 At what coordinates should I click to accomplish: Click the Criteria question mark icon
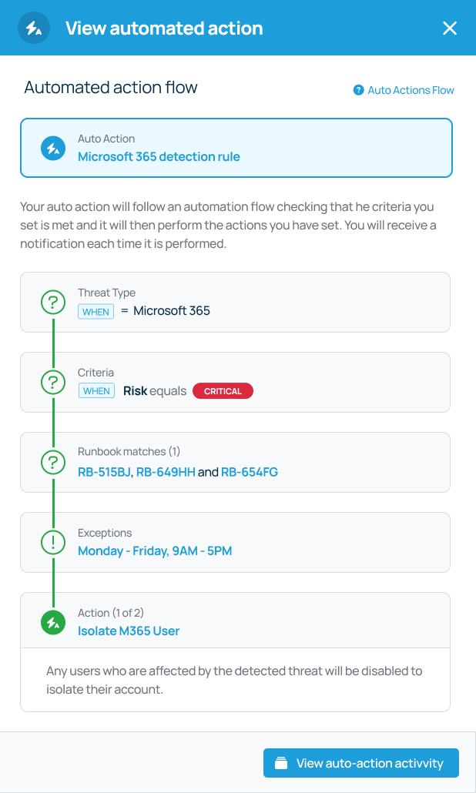(52, 382)
